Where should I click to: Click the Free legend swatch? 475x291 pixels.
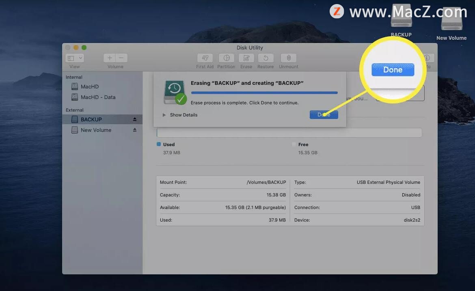294,144
